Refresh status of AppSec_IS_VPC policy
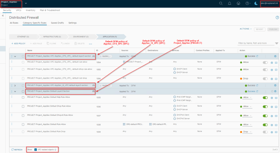 pyautogui.click(x=257, y=86)
